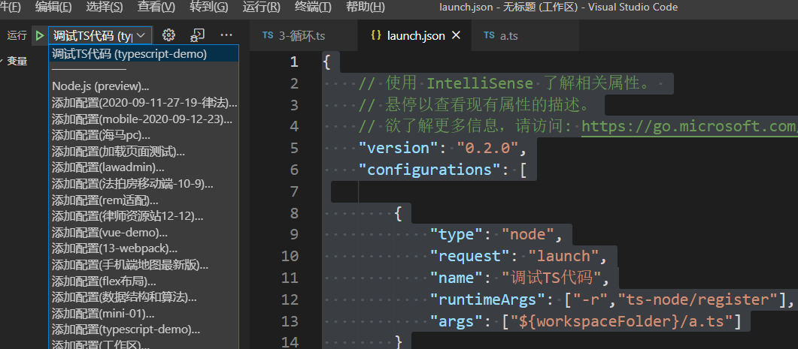Screen dimensions: 798x349
Task: Choose 添加配置(加载页面测试)...
Action: click(144, 152)
